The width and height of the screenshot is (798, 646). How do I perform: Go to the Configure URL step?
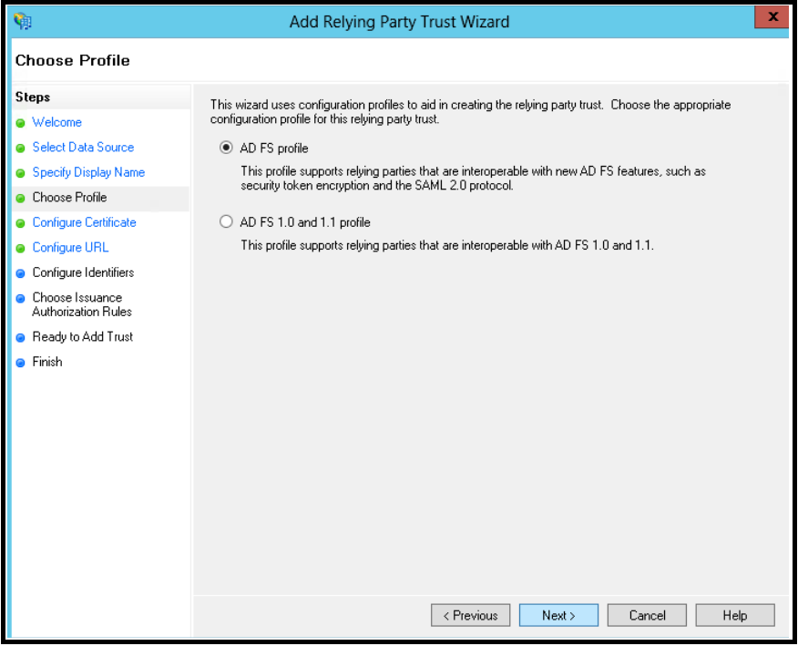coord(71,248)
